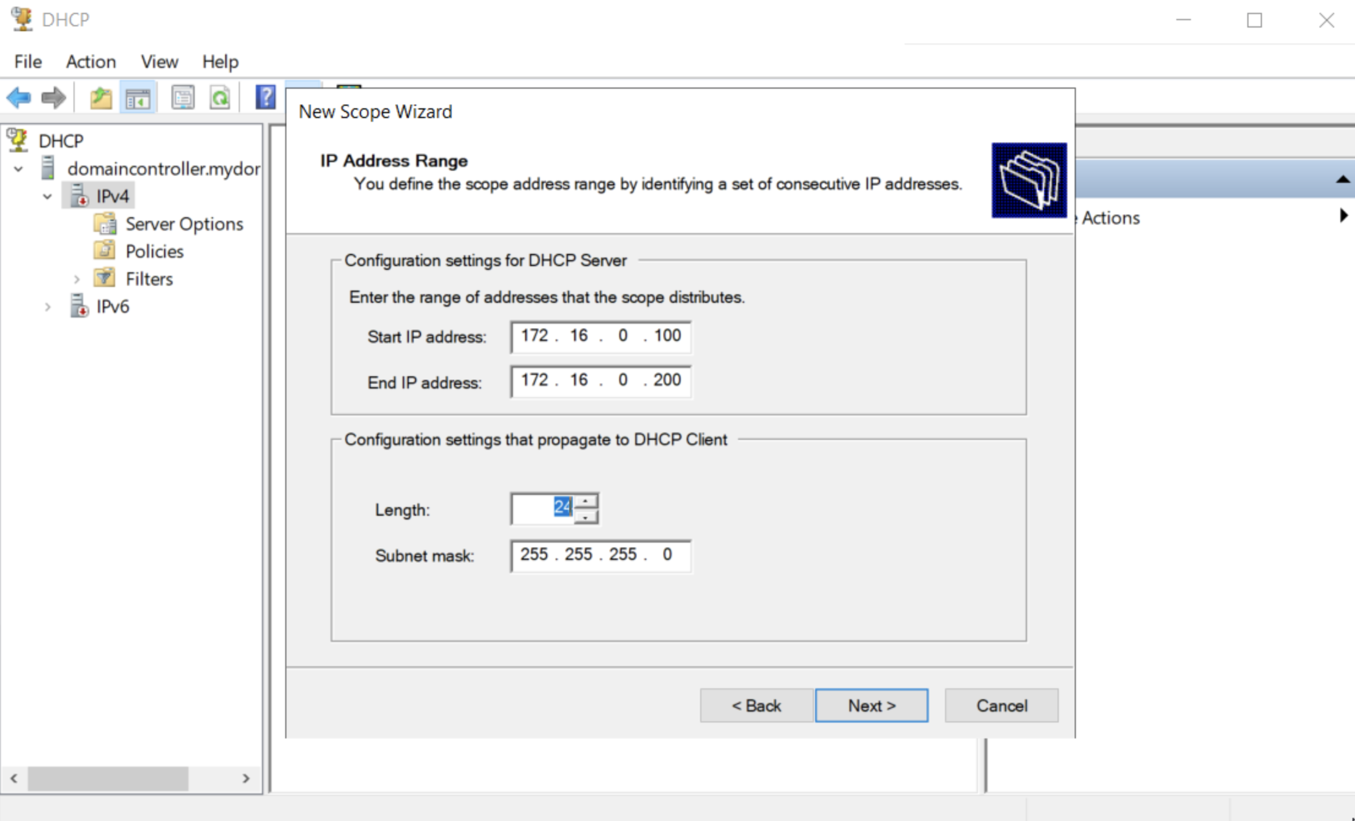Open Help with the question mark icon
This screenshot has width=1355, height=821.
coord(266,97)
